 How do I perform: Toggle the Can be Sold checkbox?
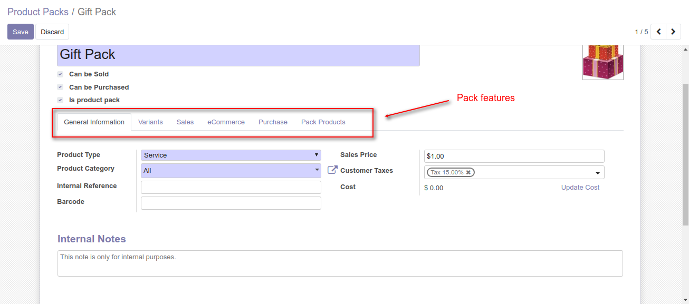[x=60, y=74]
